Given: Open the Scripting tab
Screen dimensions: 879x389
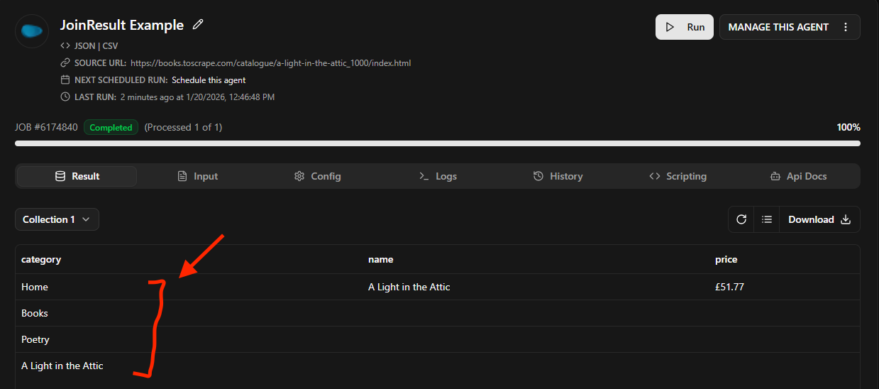Looking at the screenshot, I should [x=678, y=176].
